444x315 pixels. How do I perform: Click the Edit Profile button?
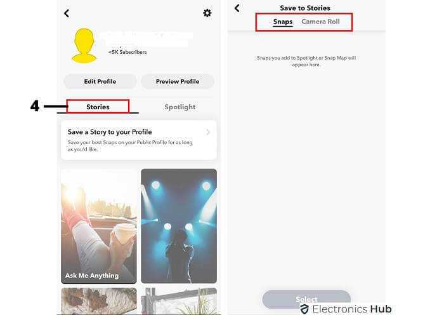(x=100, y=81)
